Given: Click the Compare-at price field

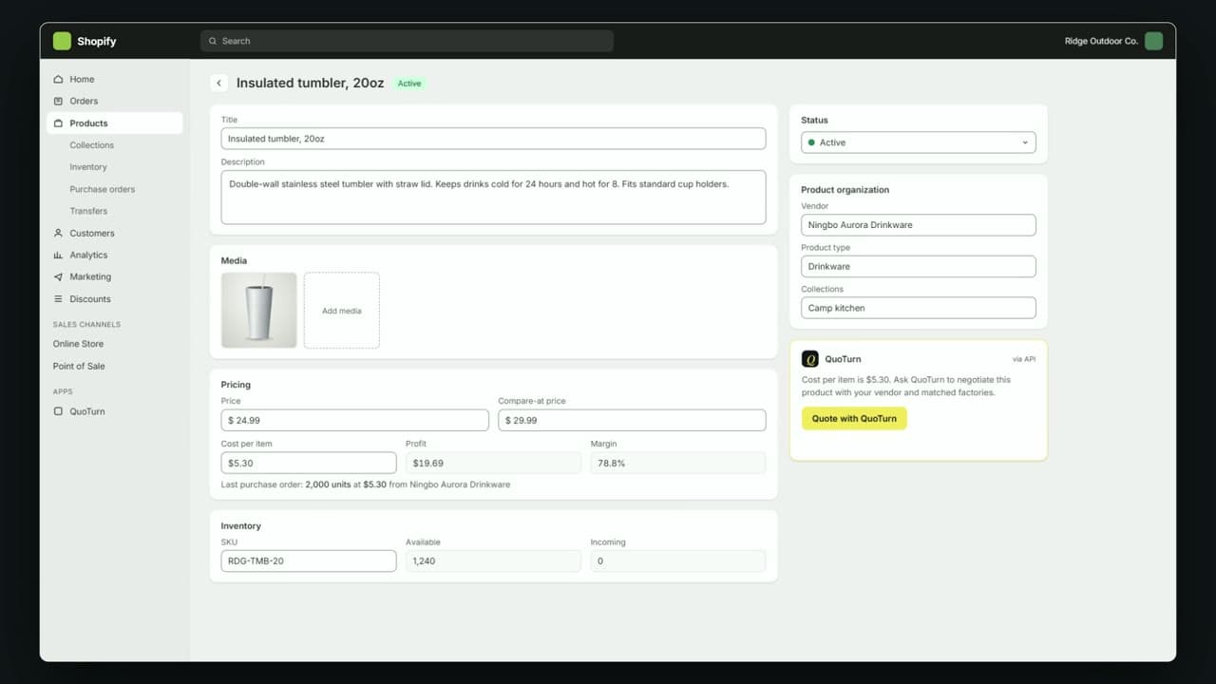Looking at the screenshot, I should (632, 420).
